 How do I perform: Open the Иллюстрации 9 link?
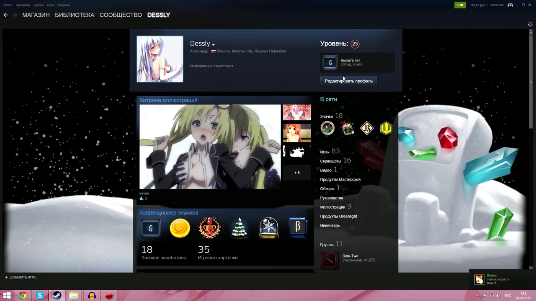click(336, 207)
